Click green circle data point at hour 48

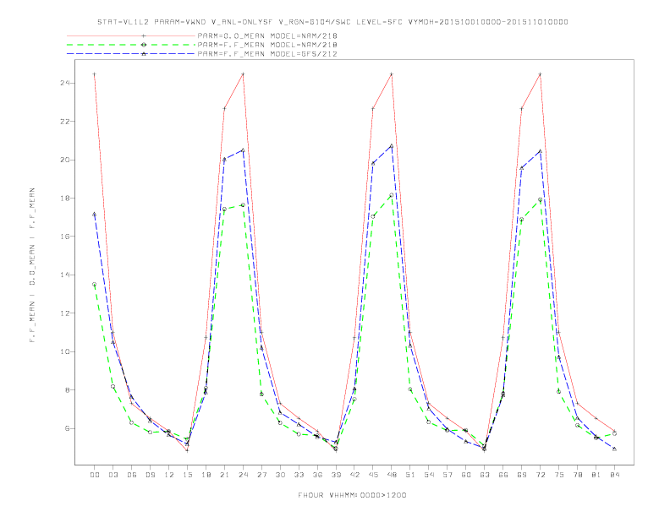(392, 195)
